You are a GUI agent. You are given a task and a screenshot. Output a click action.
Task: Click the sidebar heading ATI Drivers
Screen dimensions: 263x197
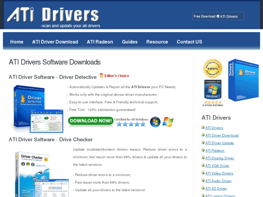click(x=216, y=118)
